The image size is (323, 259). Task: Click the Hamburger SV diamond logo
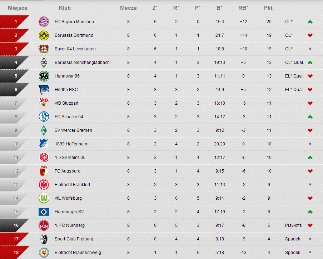coord(44,212)
